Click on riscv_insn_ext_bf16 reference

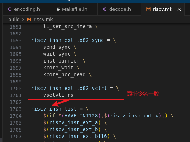[78, 137]
